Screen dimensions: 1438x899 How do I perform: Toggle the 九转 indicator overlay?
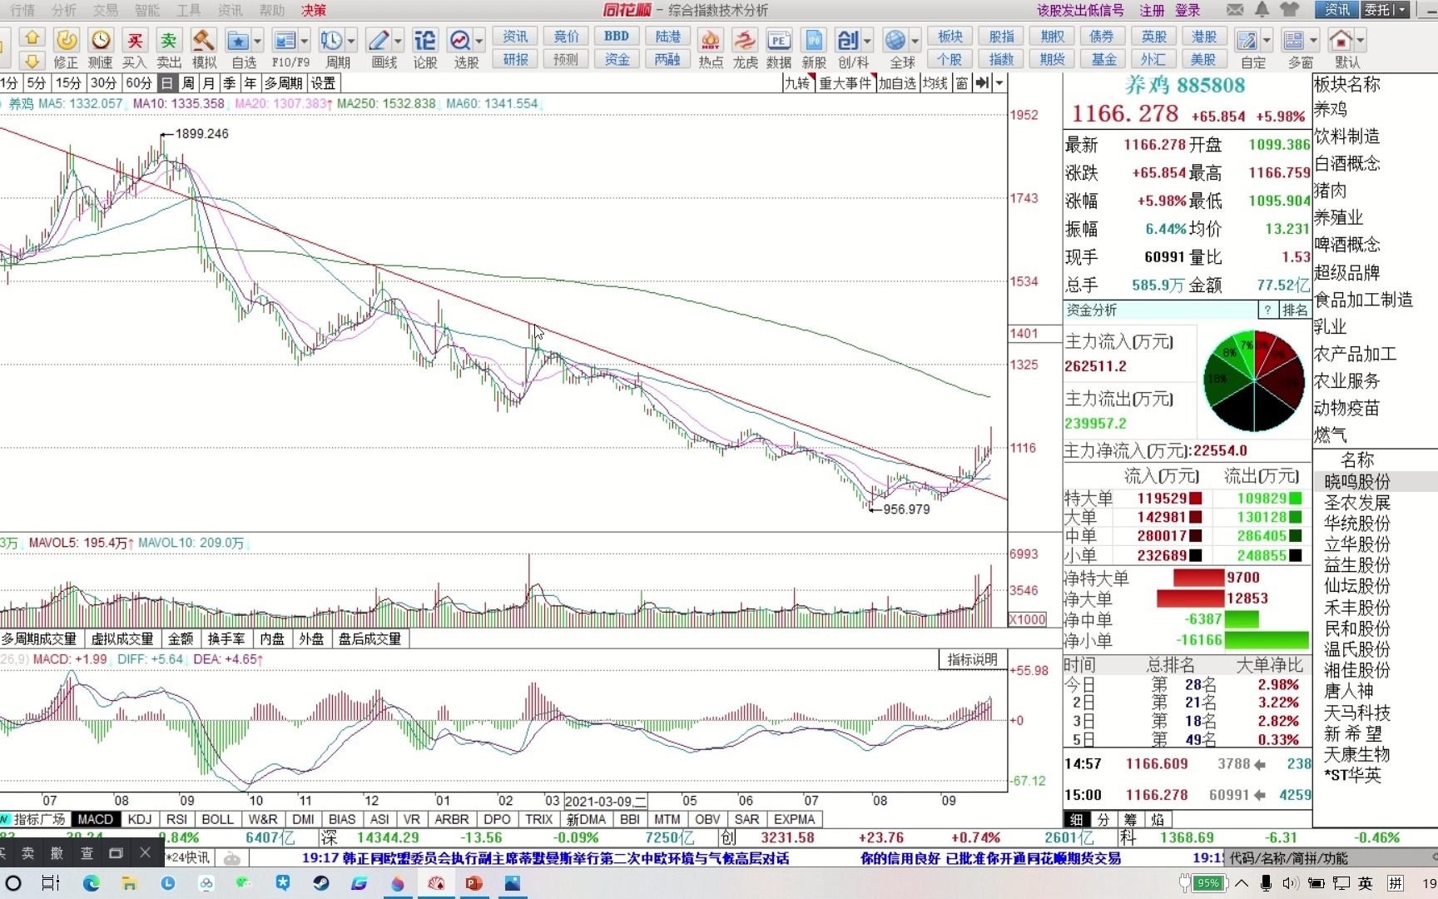798,83
